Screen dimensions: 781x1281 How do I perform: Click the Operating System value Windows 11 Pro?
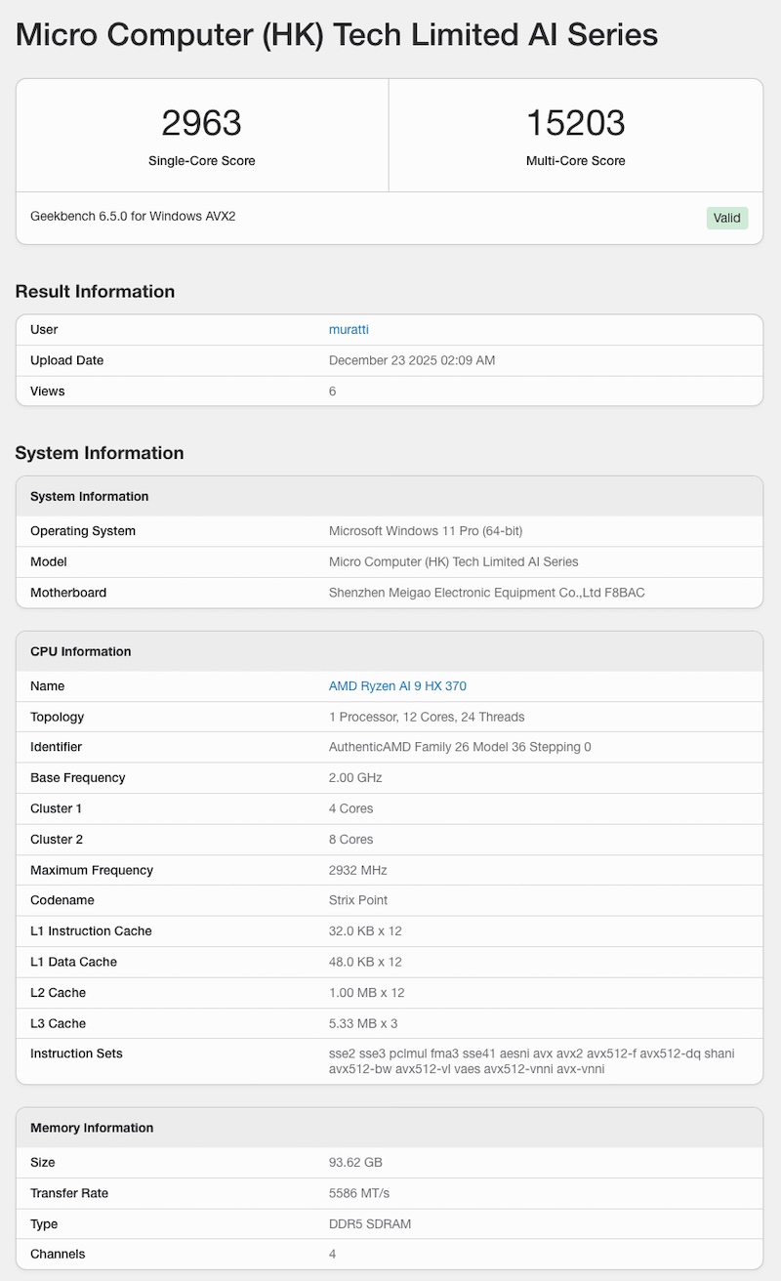(x=426, y=531)
